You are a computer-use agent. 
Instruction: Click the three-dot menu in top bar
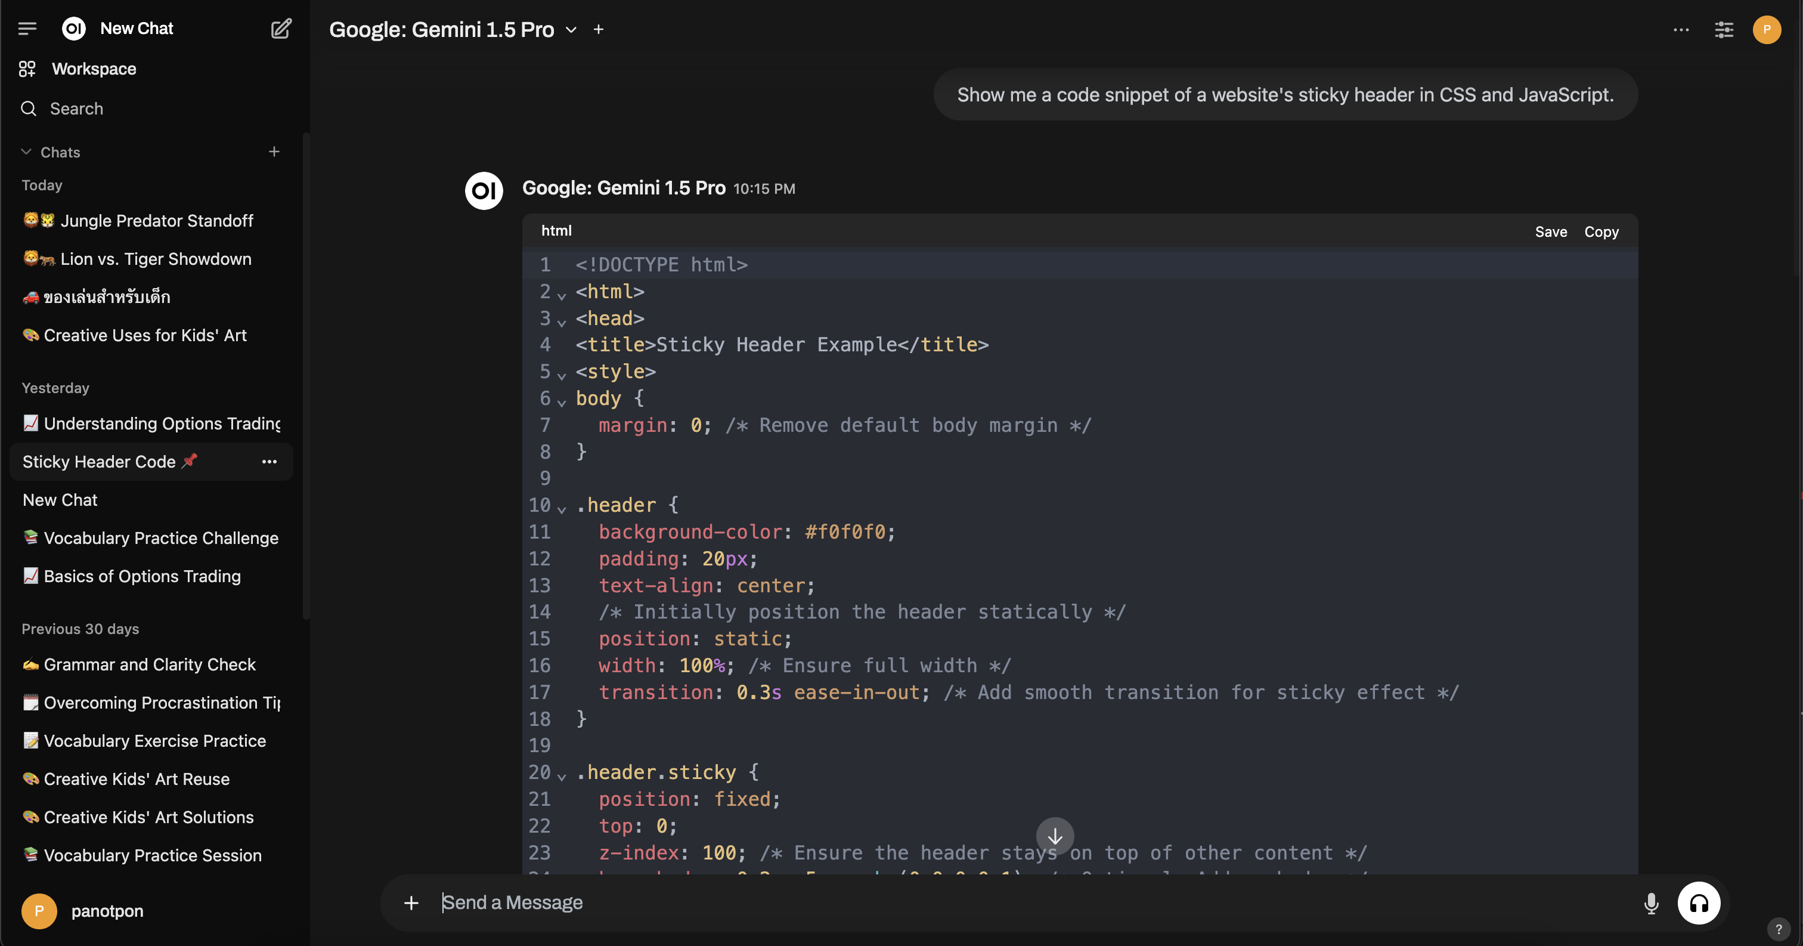[x=1681, y=29]
